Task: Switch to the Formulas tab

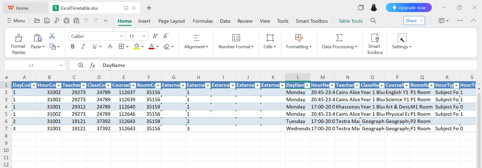Action: point(203,21)
